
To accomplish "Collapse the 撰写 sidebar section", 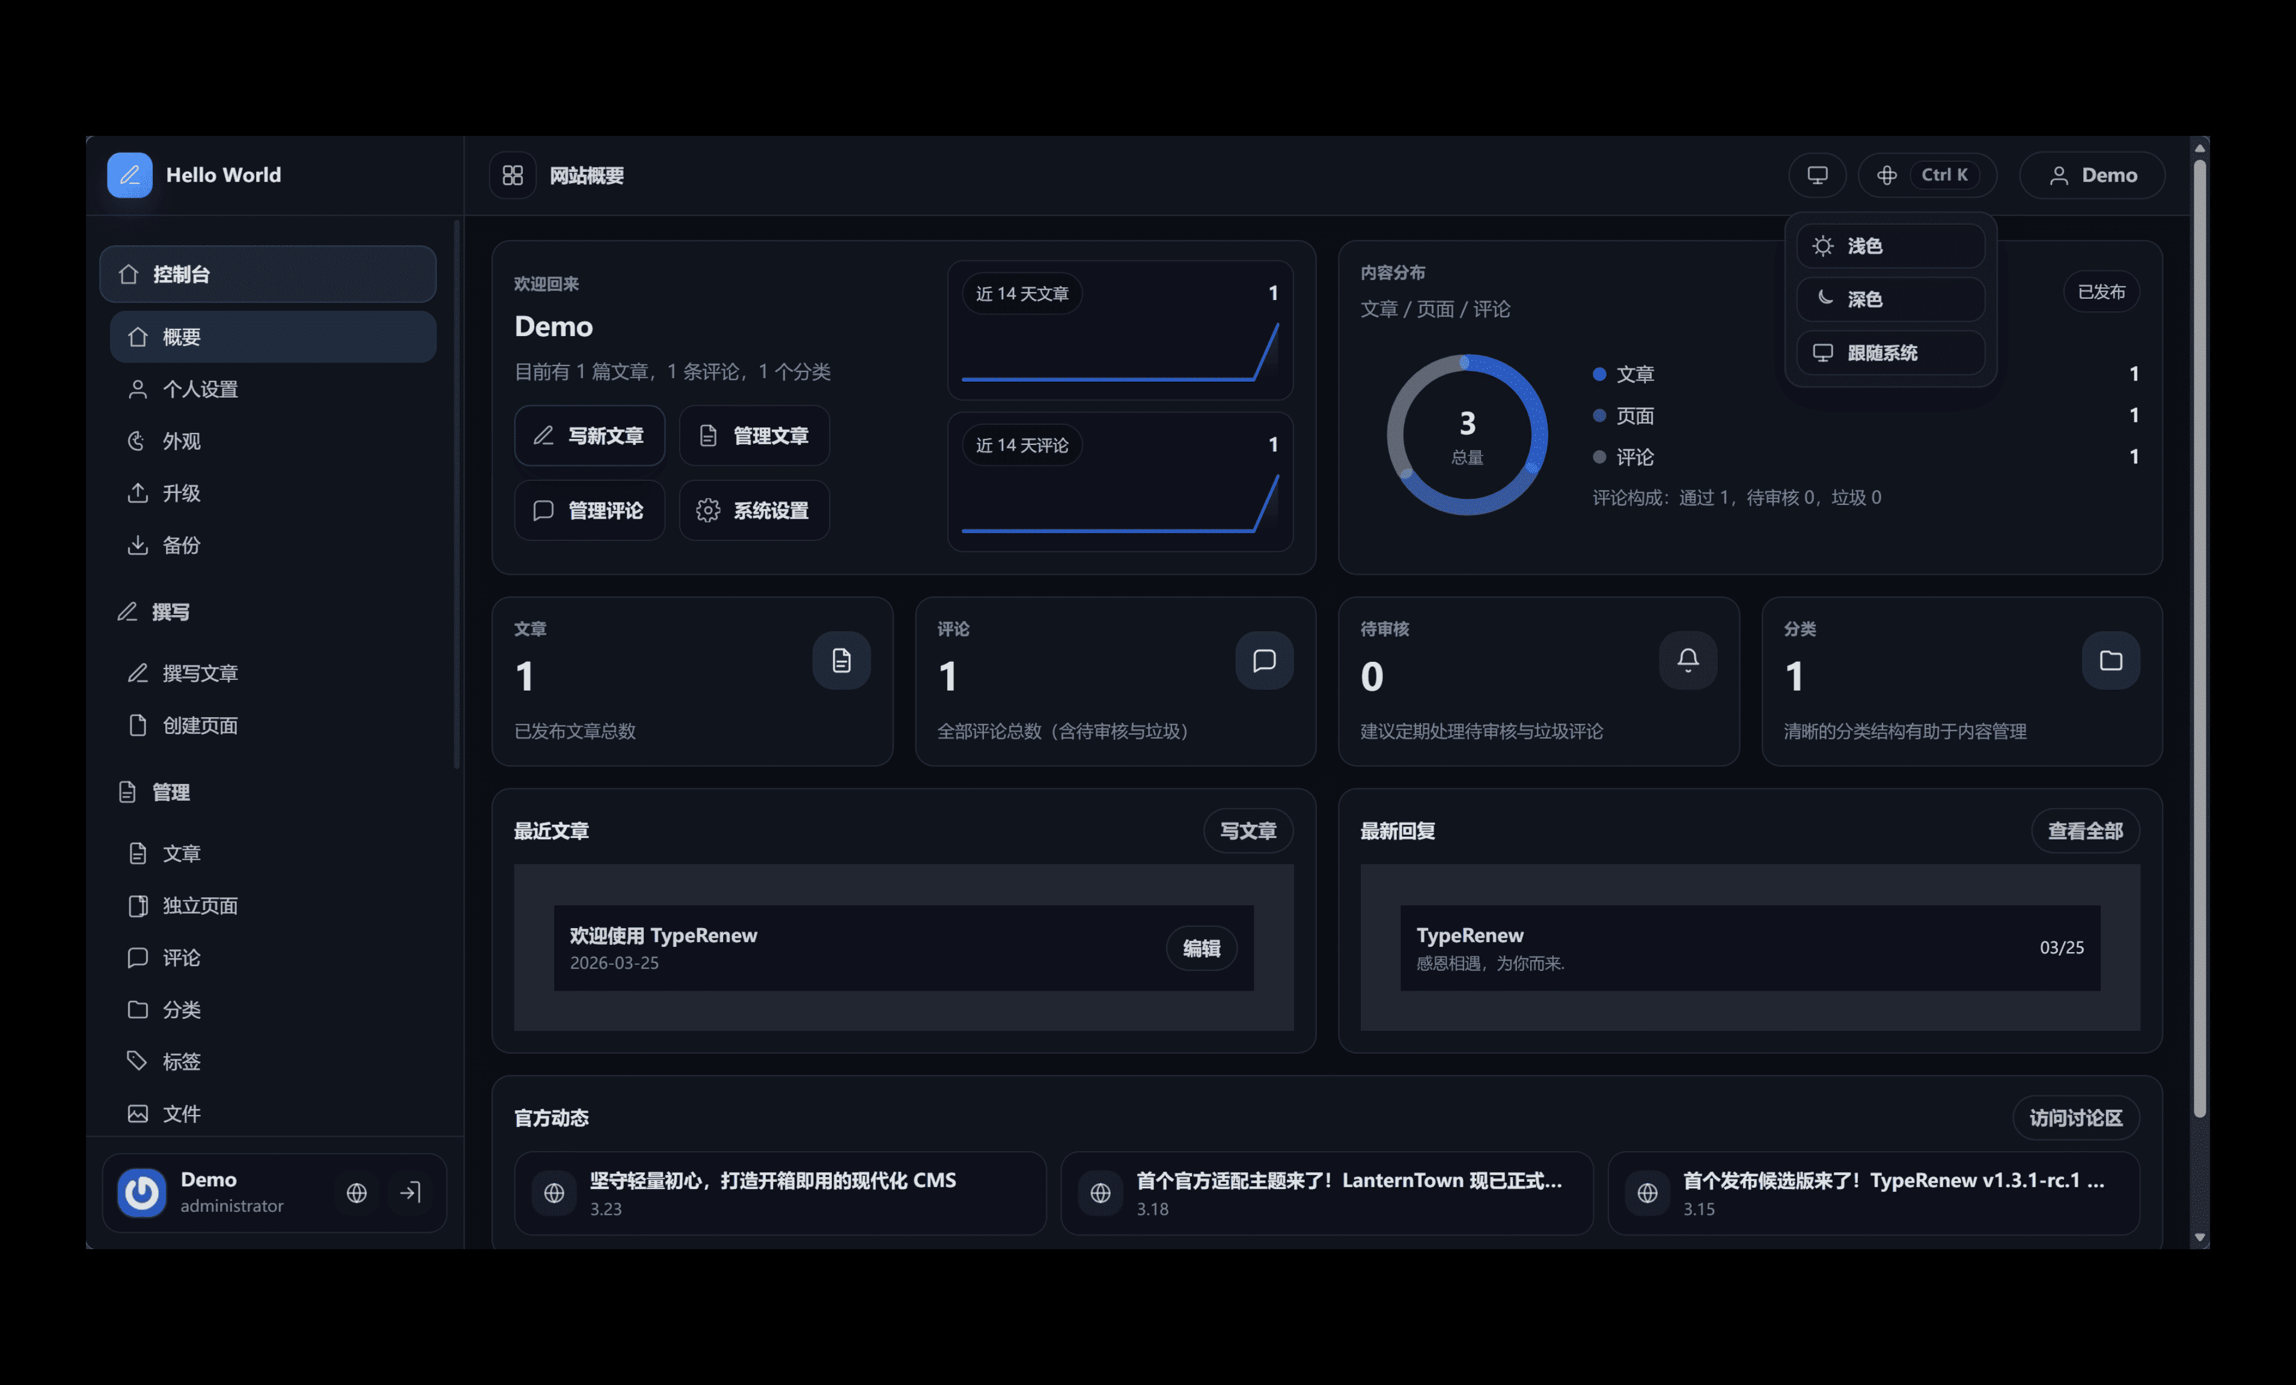I will tap(171, 611).
